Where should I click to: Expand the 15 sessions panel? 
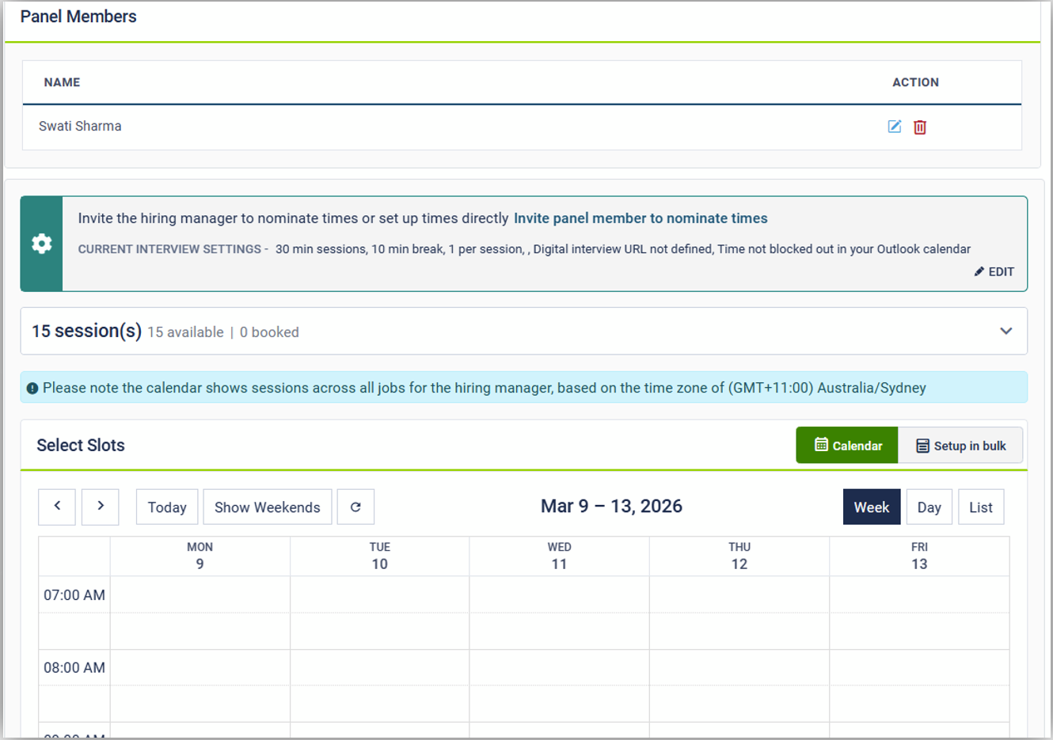pyautogui.click(x=1005, y=331)
